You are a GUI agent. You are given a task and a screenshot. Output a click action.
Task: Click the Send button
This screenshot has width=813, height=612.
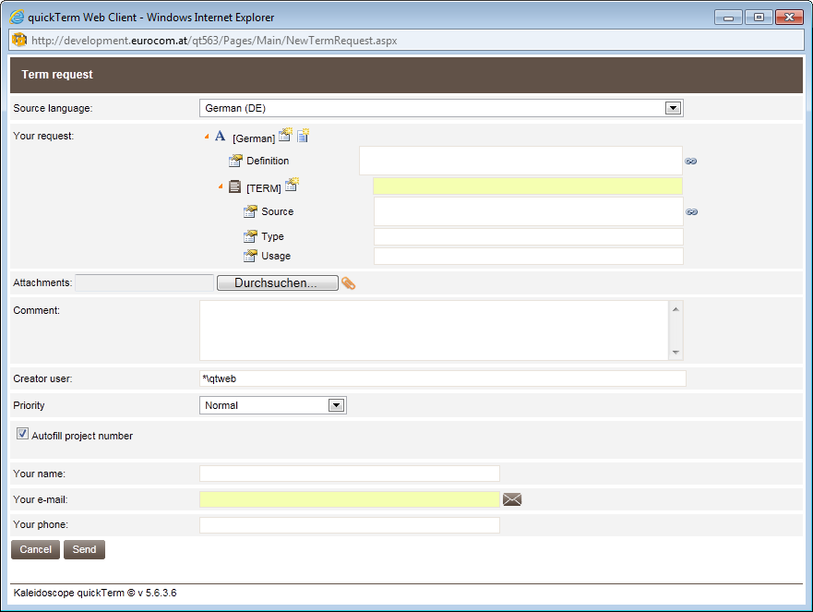tap(84, 550)
